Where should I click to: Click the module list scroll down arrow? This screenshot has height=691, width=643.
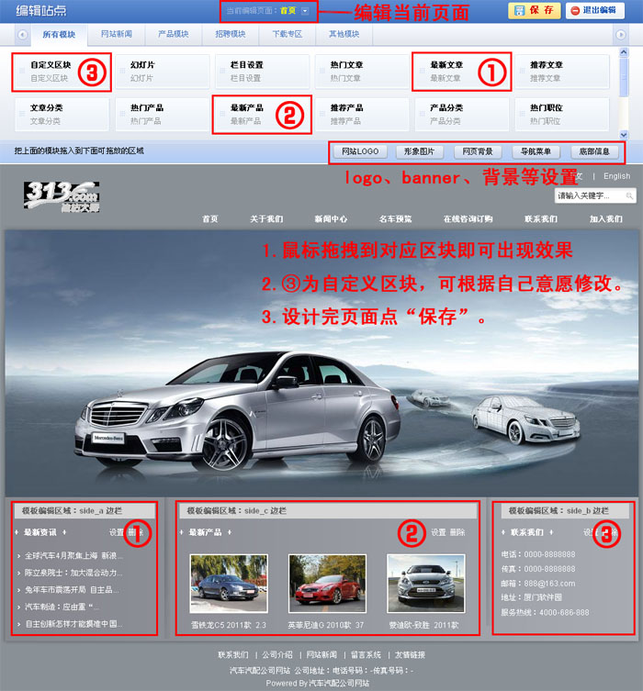click(624, 134)
